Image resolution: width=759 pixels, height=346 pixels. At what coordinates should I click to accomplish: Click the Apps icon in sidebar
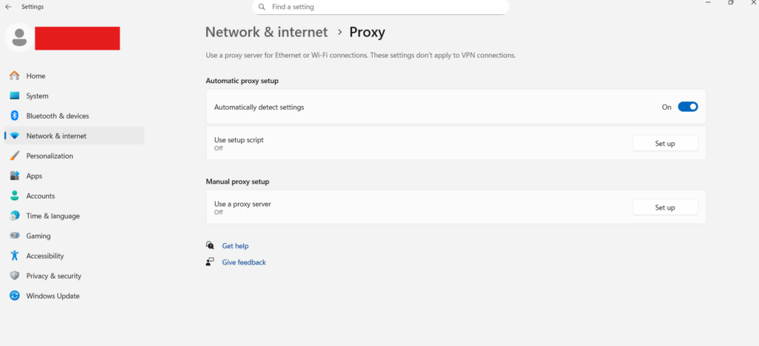15,176
